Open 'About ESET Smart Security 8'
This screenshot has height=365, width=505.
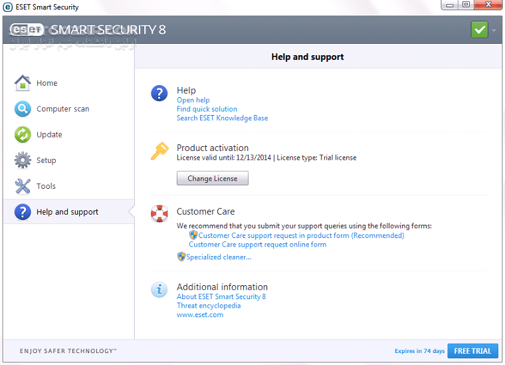coord(221,297)
